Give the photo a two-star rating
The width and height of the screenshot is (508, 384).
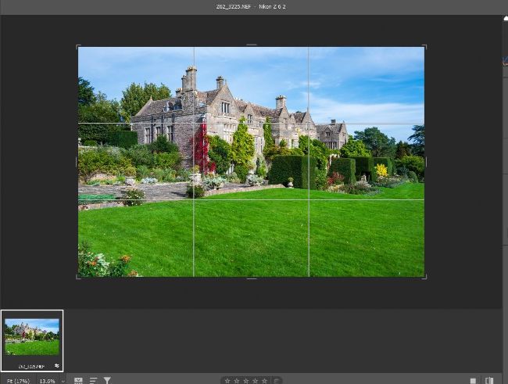pos(237,381)
